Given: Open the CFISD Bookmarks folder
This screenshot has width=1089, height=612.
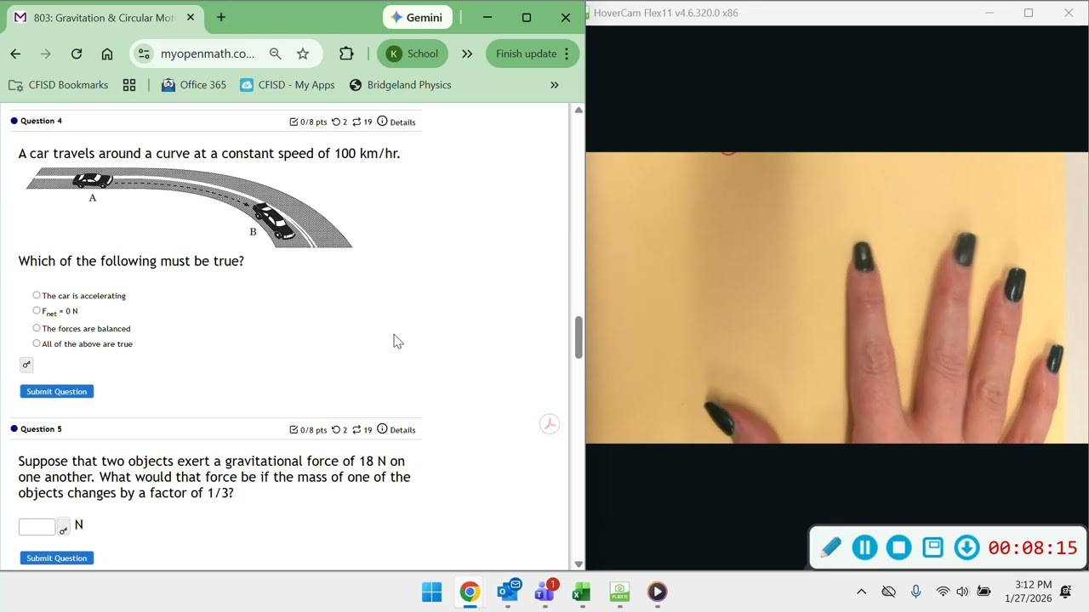Looking at the screenshot, I should 59,85.
